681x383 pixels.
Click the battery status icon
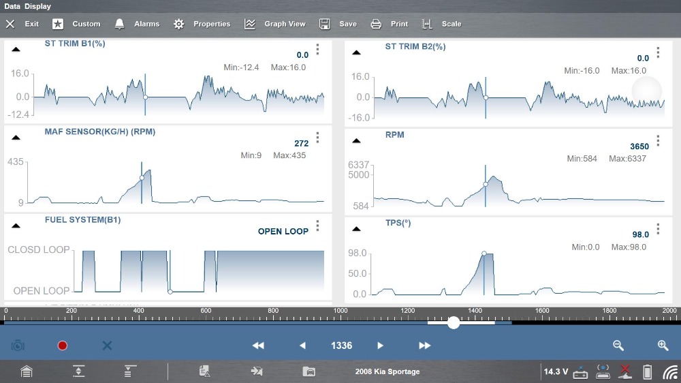(647, 372)
